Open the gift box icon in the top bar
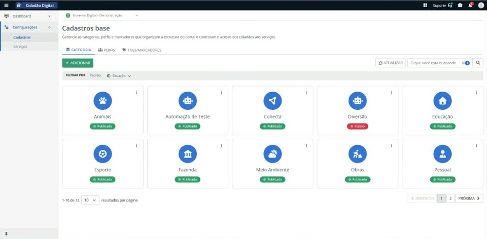 click(x=460, y=5)
